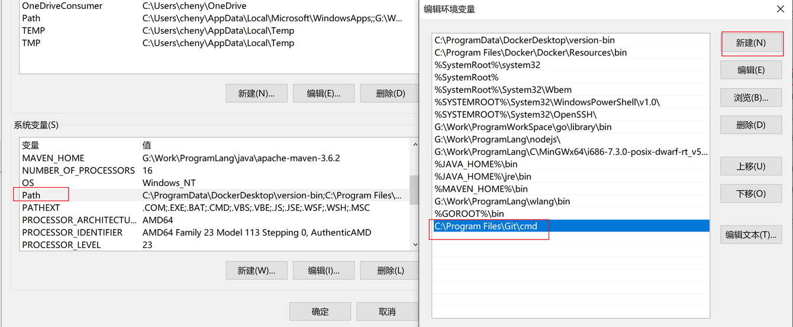Move entry down with 下移(O)
The height and width of the screenshot is (327, 793).
point(751,194)
